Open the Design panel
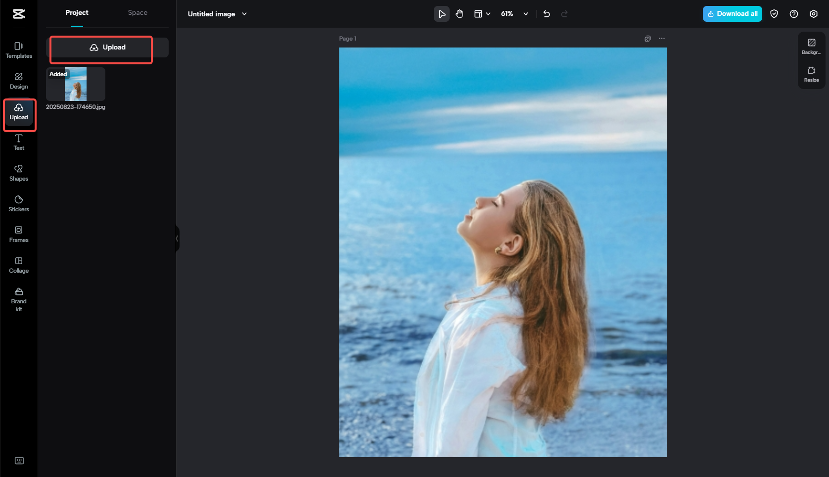Viewport: 829px width, 477px height. (18, 81)
